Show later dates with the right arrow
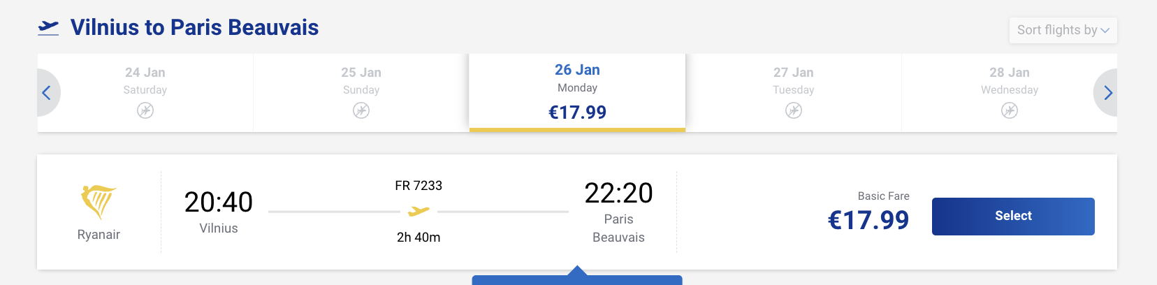Image resolution: width=1157 pixels, height=285 pixels. [x=1107, y=93]
